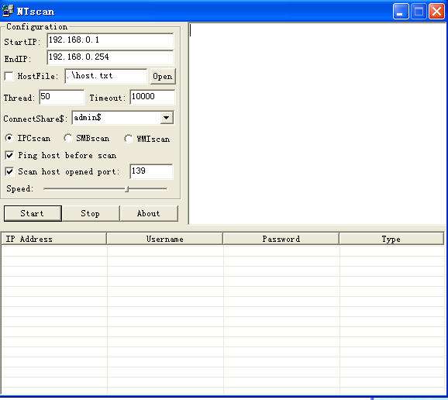Screen dimensions: 448x400
Task: Open the About dialog
Action: 149,213
